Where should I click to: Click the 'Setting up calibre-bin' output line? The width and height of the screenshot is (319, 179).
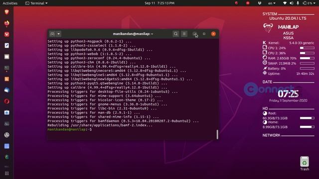(111, 66)
